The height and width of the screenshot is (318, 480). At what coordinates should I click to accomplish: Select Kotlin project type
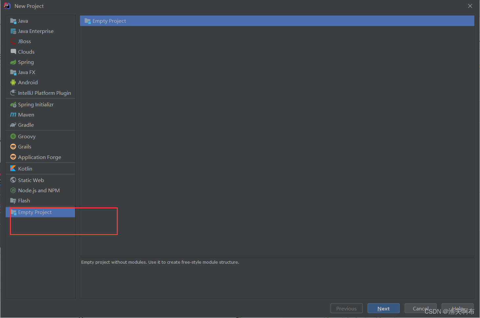(x=40, y=168)
